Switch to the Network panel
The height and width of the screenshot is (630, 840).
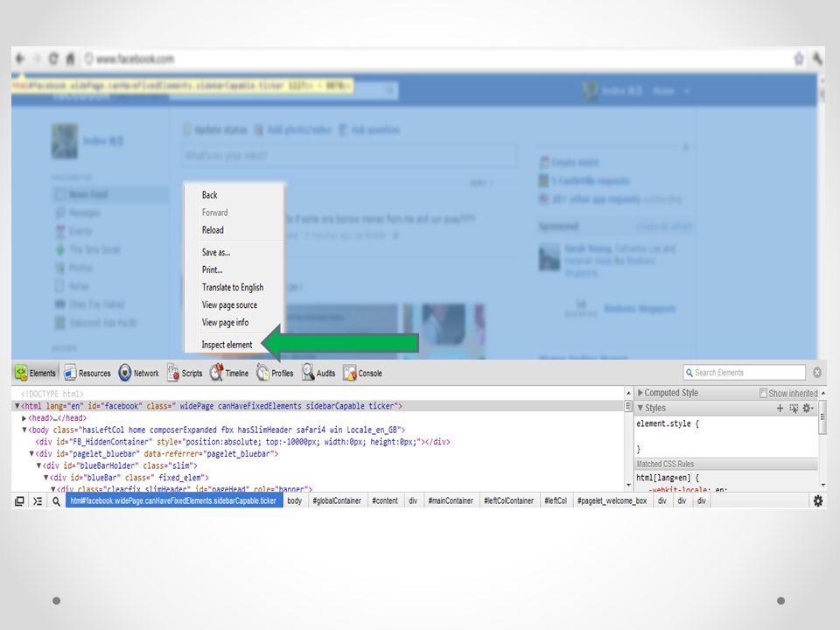coord(139,373)
